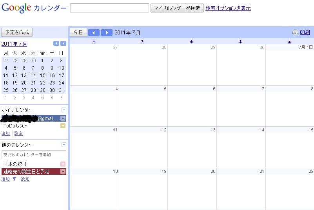Toggle 日本の祝日 calendar
314x210 pixels.
tap(15, 164)
